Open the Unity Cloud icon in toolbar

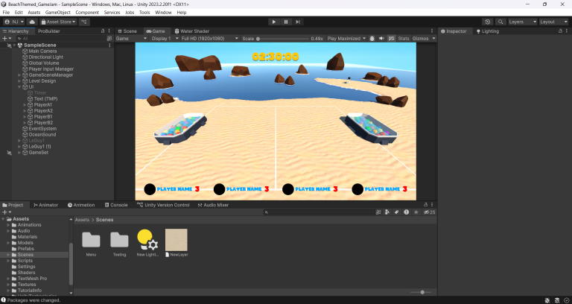(x=32, y=22)
